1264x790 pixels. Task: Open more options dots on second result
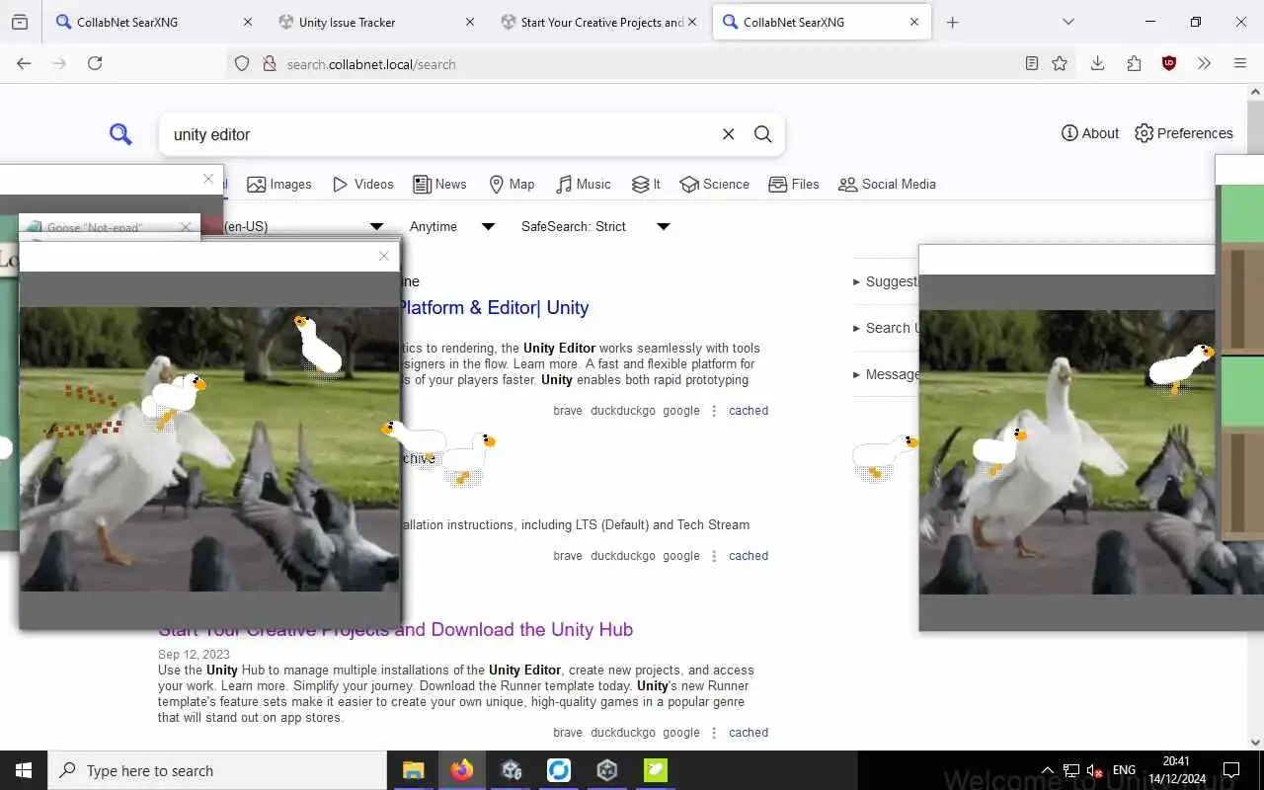tap(714, 556)
